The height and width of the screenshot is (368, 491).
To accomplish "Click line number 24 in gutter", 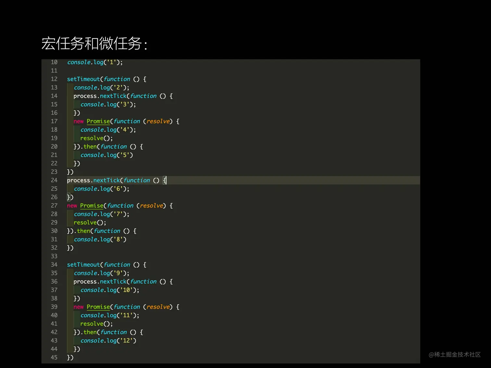I will point(54,180).
